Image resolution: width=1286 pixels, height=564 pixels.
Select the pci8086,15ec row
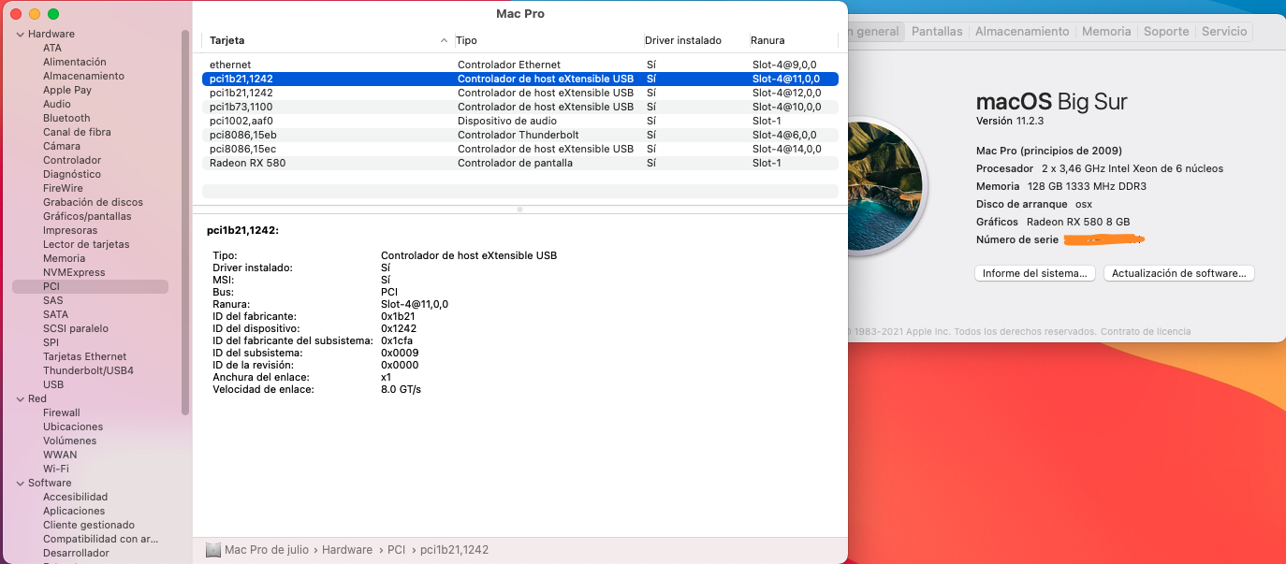pyautogui.click(x=520, y=149)
